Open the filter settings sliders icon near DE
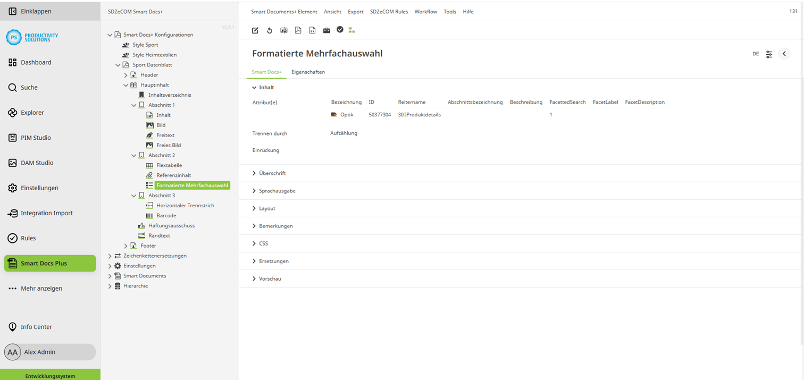The height and width of the screenshot is (380, 804). coord(769,54)
